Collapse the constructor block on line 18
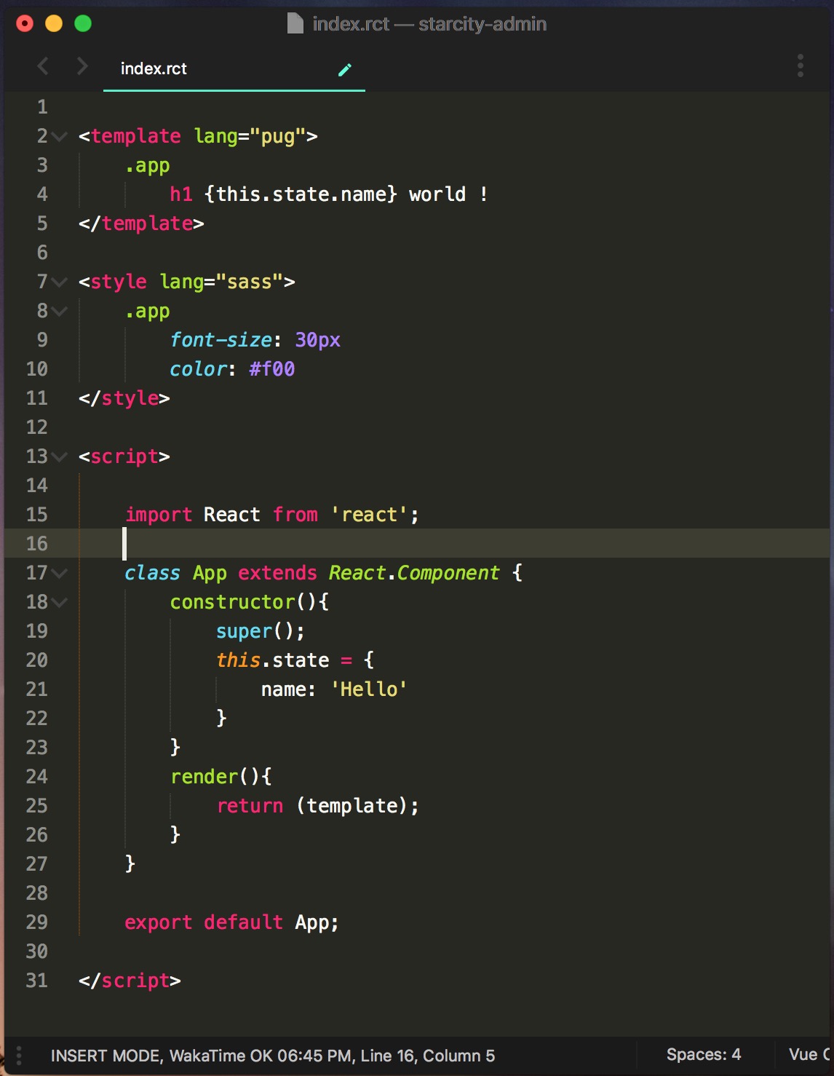The height and width of the screenshot is (1076, 834). 60,602
